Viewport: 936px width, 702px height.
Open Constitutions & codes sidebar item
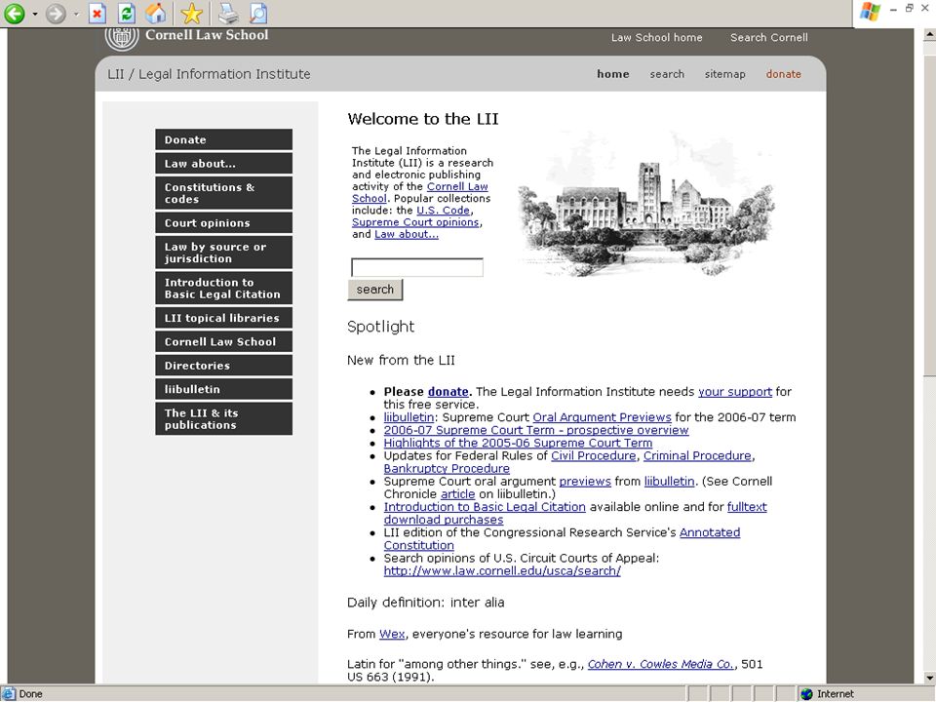point(224,193)
